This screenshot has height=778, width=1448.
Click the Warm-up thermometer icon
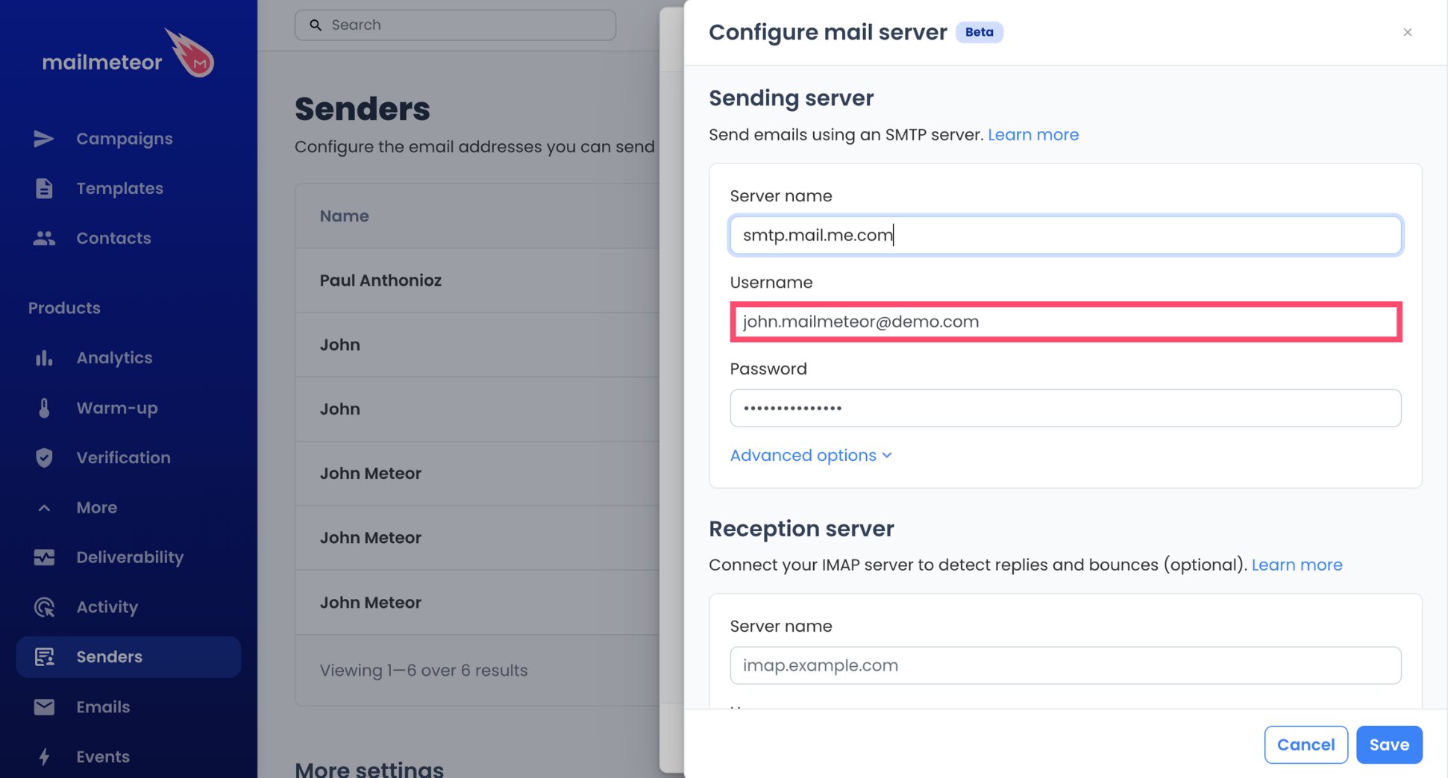tap(44, 408)
